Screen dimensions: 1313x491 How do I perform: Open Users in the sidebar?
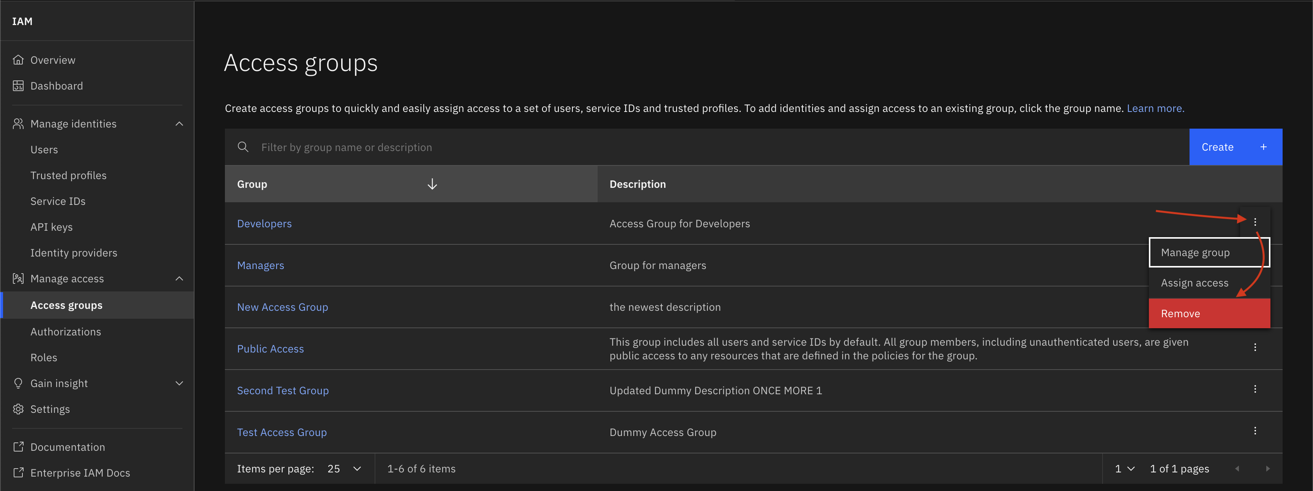(44, 150)
